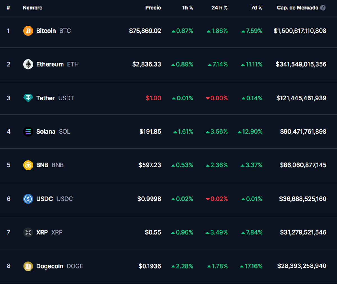Sort by the Precio column header
This screenshot has height=284, width=337.
(153, 8)
